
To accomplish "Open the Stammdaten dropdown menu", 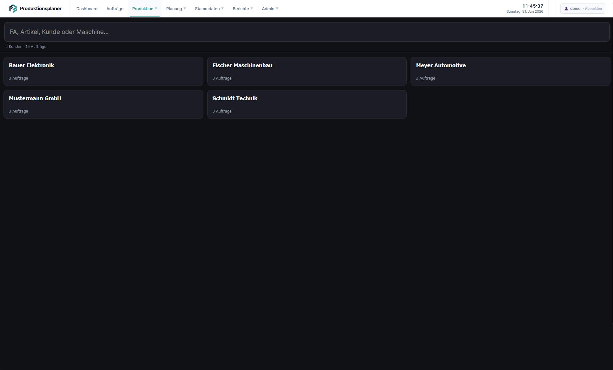I will pos(209,9).
